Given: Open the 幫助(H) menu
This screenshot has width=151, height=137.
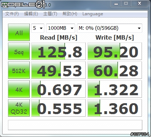Looking at the screenshot, I should coord(70,14).
